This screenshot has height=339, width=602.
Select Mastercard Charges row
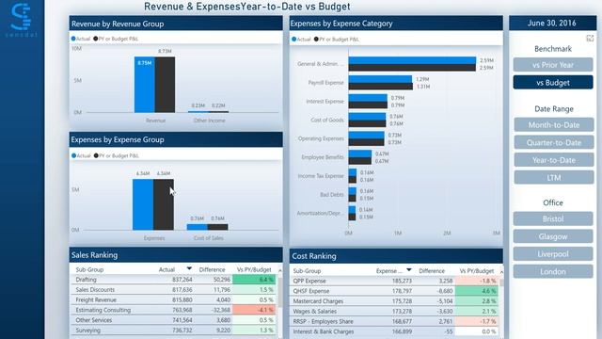pyautogui.click(x=394, y=301)
